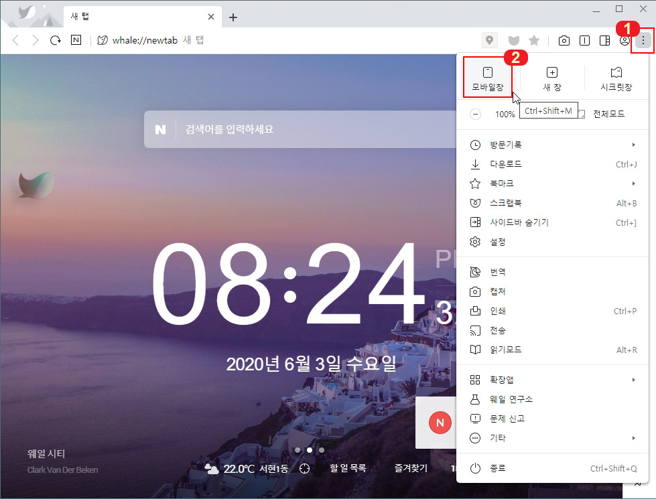656x499 pixels.
Task: Click the Naver N home button in toolbar
Action: (76, 40)
